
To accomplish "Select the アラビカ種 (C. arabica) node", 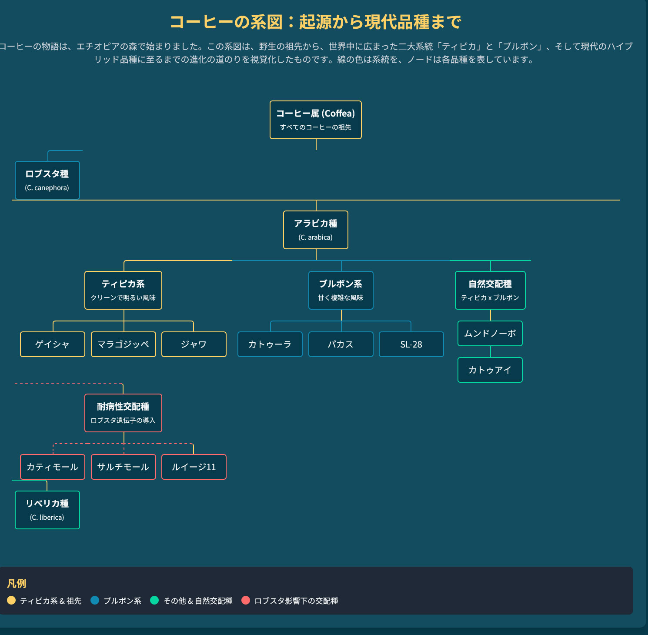I will tap(316, 230).
